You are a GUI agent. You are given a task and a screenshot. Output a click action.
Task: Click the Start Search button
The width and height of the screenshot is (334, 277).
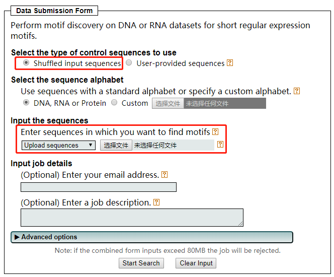pyautogui.click(x=141, y=263)
